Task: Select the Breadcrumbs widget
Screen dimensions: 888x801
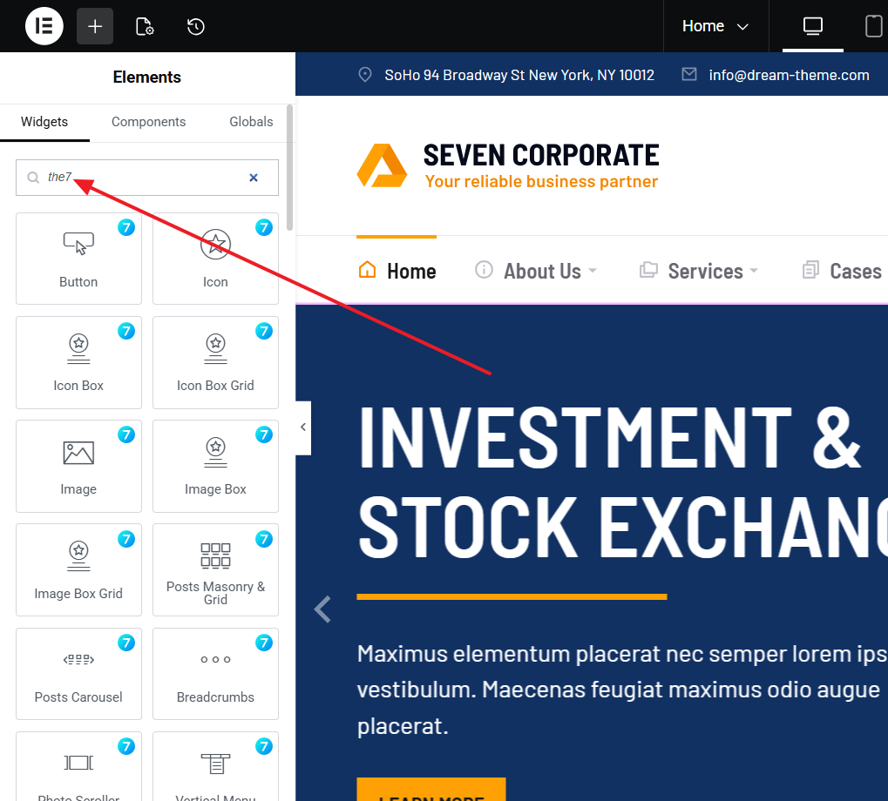Action: point(215,673)
